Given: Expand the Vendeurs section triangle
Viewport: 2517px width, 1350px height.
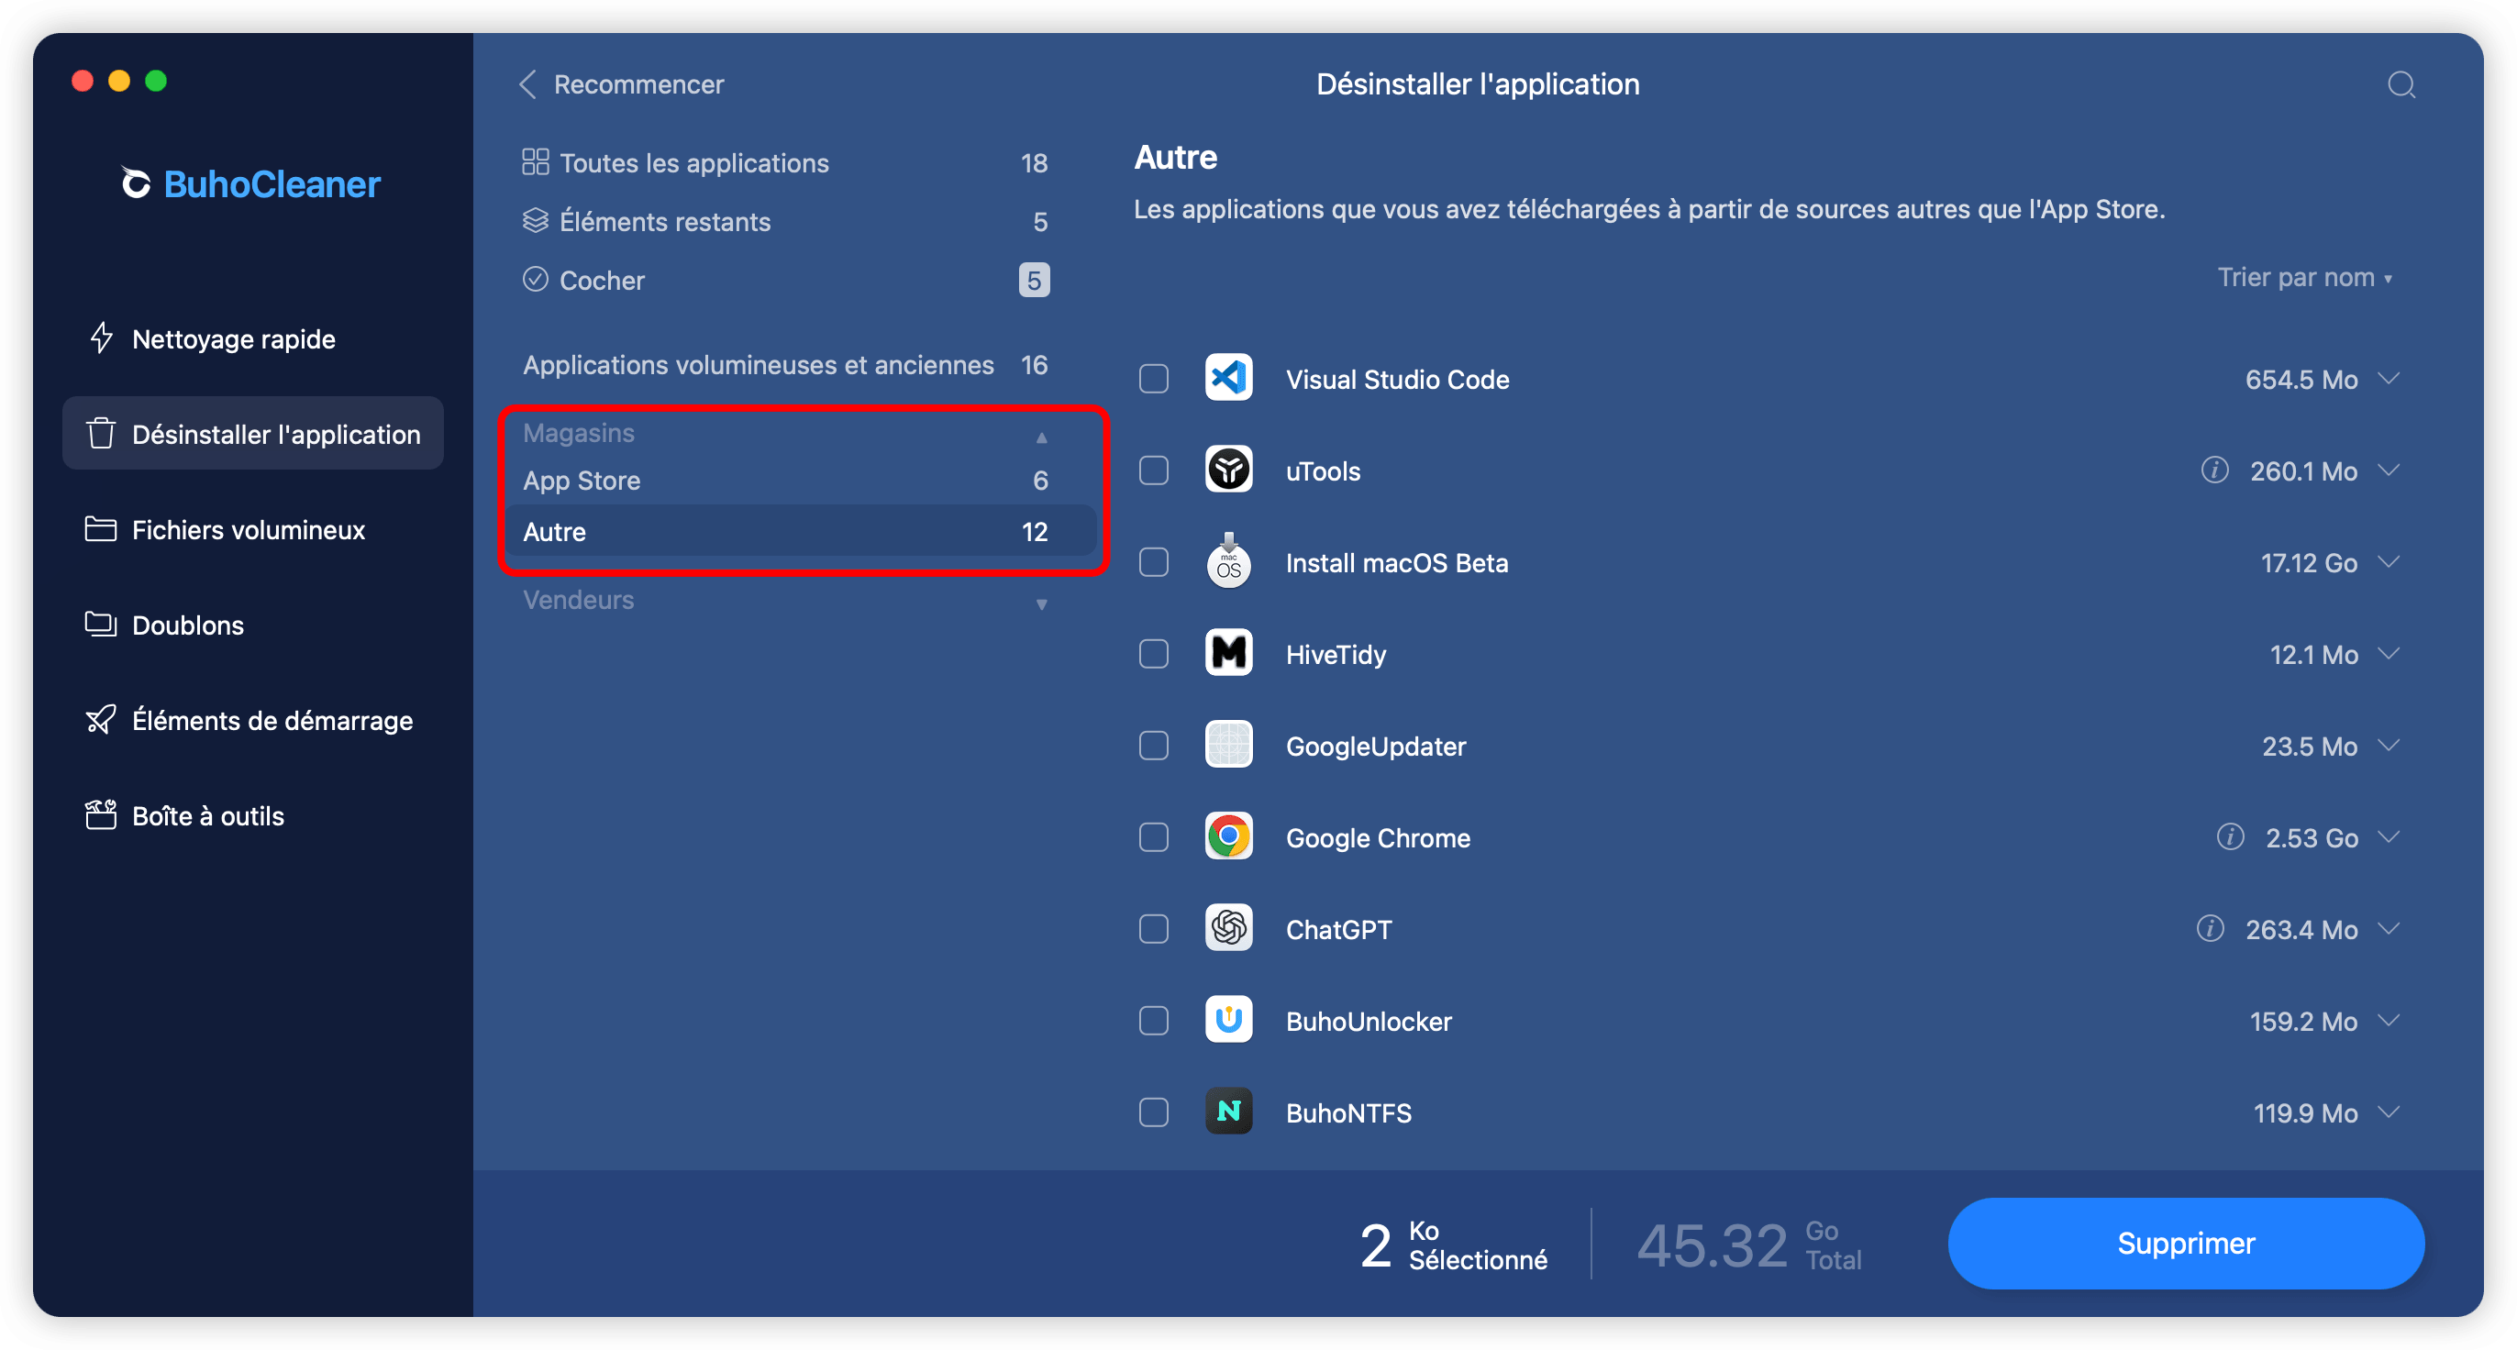Looking at the screenshot, I should [x=1042, y=603].
